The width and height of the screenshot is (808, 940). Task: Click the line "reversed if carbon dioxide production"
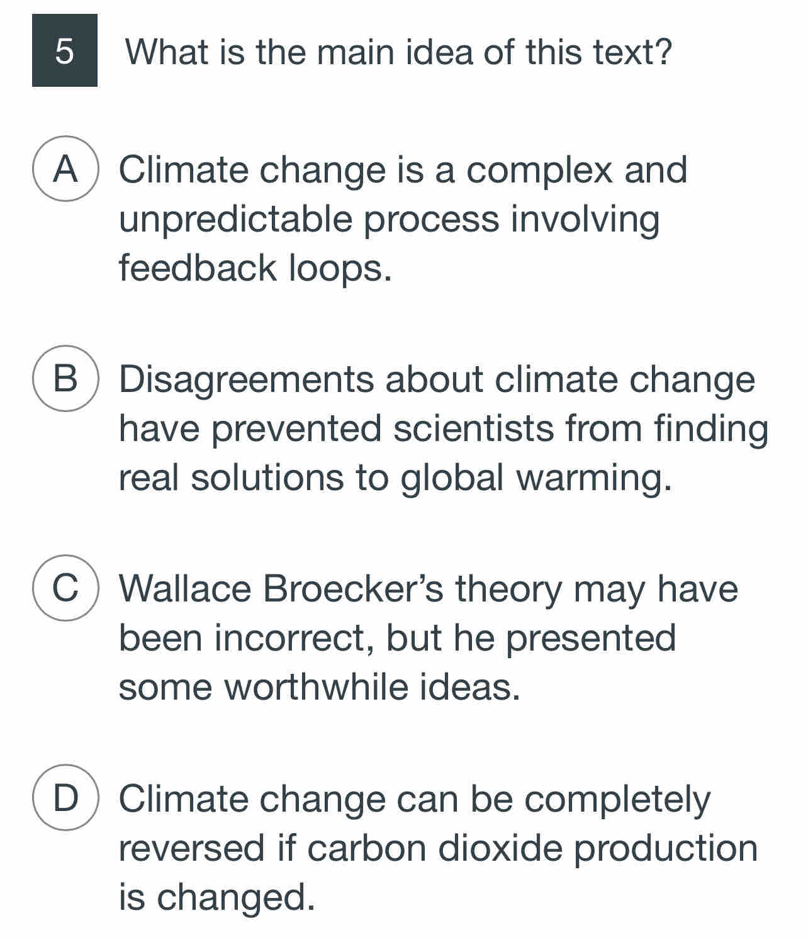pos(438,848)
